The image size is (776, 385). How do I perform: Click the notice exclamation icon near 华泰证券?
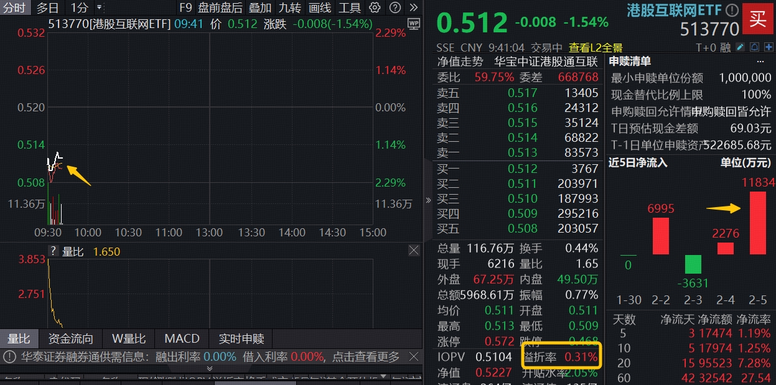[x=9, y=357]
